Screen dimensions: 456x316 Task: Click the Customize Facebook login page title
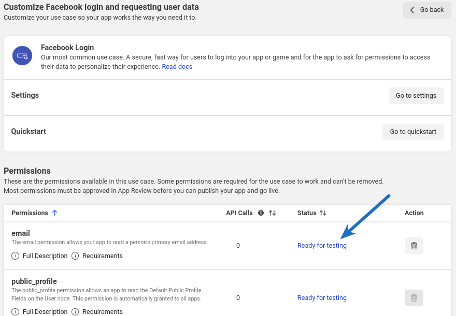point(101,7)
